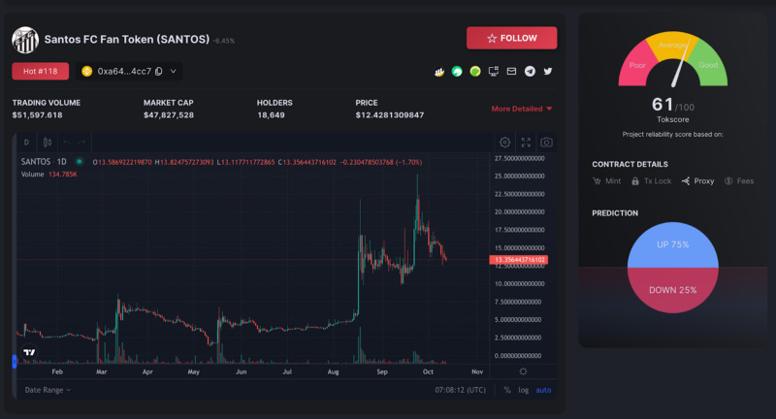Click the Volume 134.785K indicator label

(48, 175)
